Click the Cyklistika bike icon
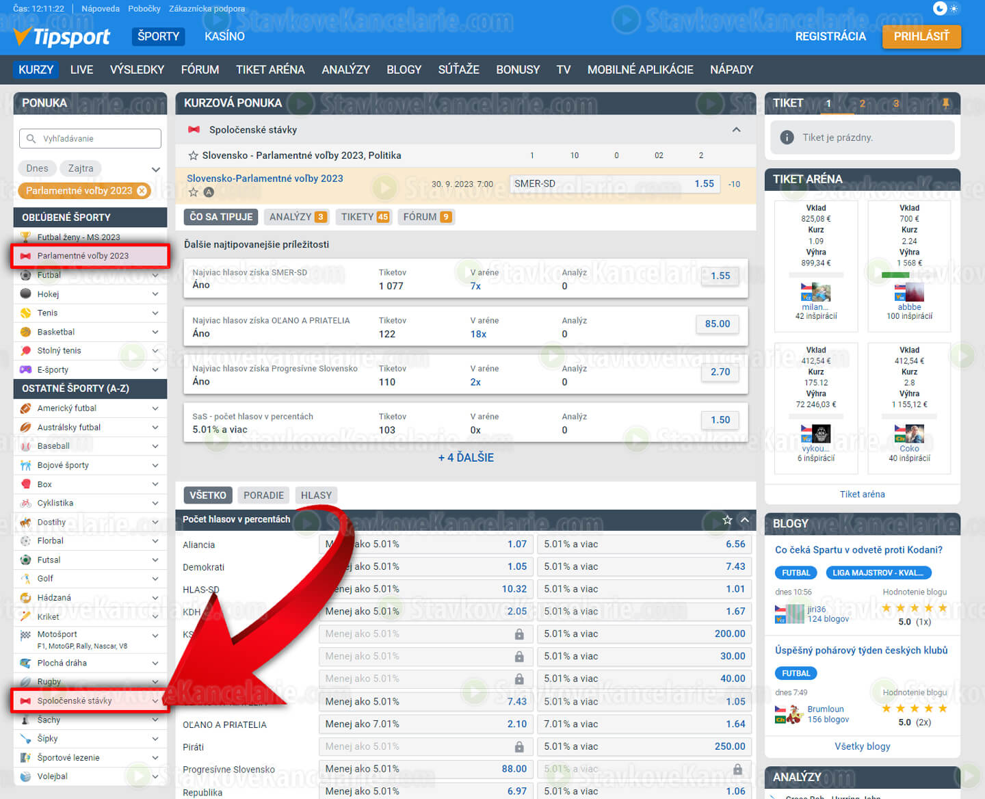985x799 pixels. pyautogui.click(x=25, y=503)
